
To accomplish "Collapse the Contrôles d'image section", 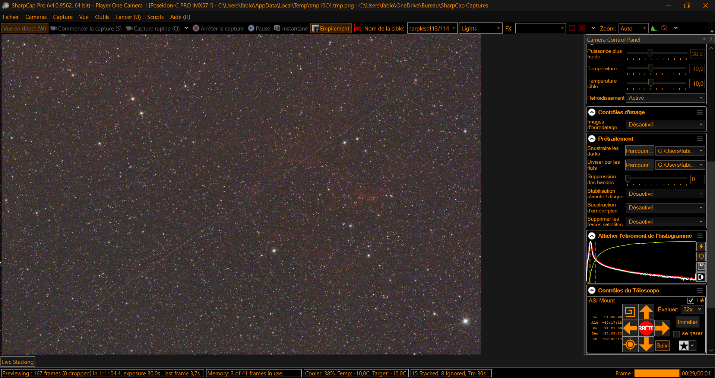I will pos(592,112).
